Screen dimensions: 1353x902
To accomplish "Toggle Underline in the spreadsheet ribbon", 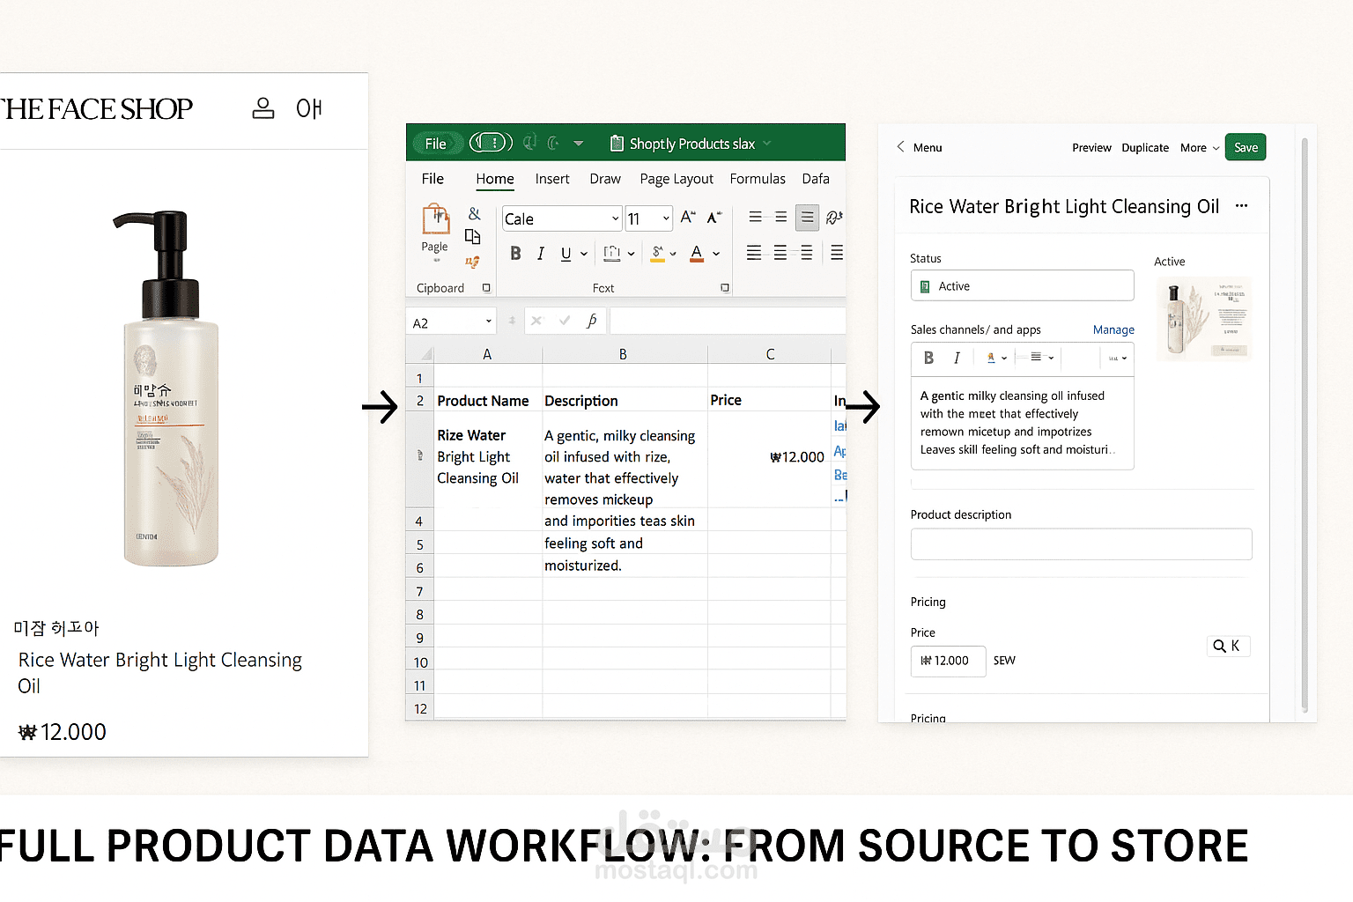I will 566,254.
